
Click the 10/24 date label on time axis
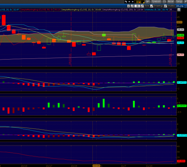[74, 166]
